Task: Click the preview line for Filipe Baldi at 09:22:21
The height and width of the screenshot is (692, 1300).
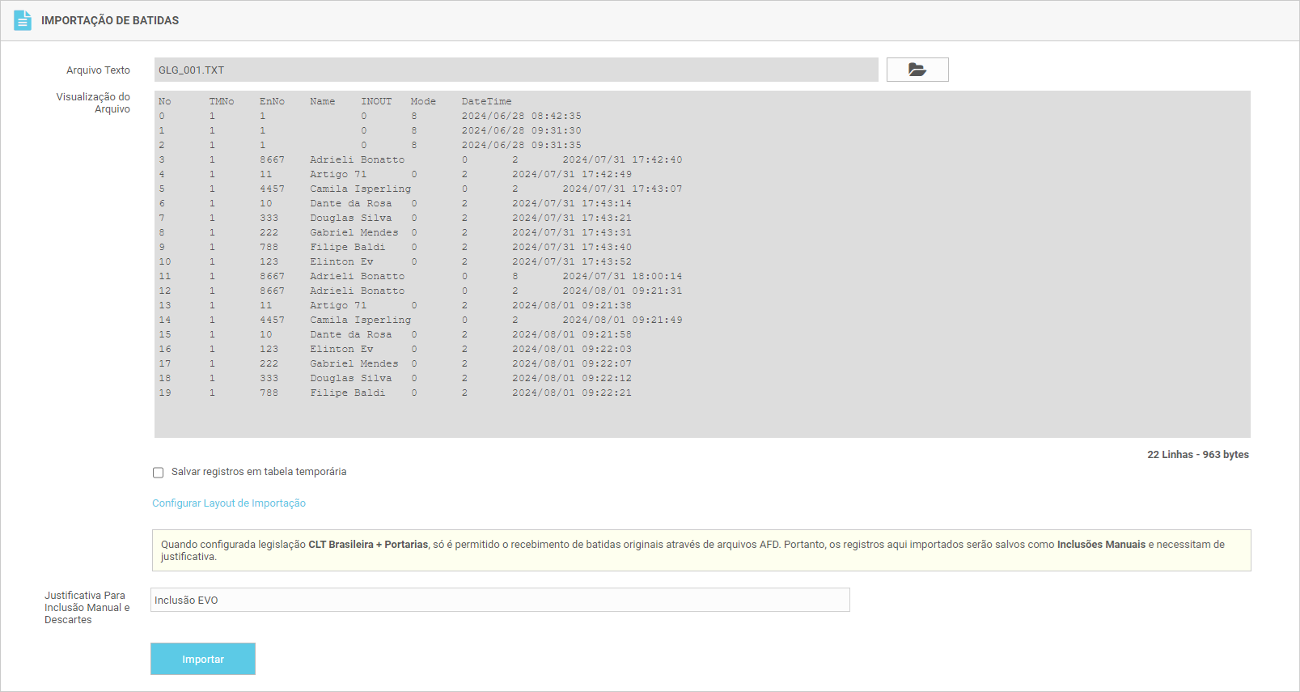Action: tap(395, 393)
